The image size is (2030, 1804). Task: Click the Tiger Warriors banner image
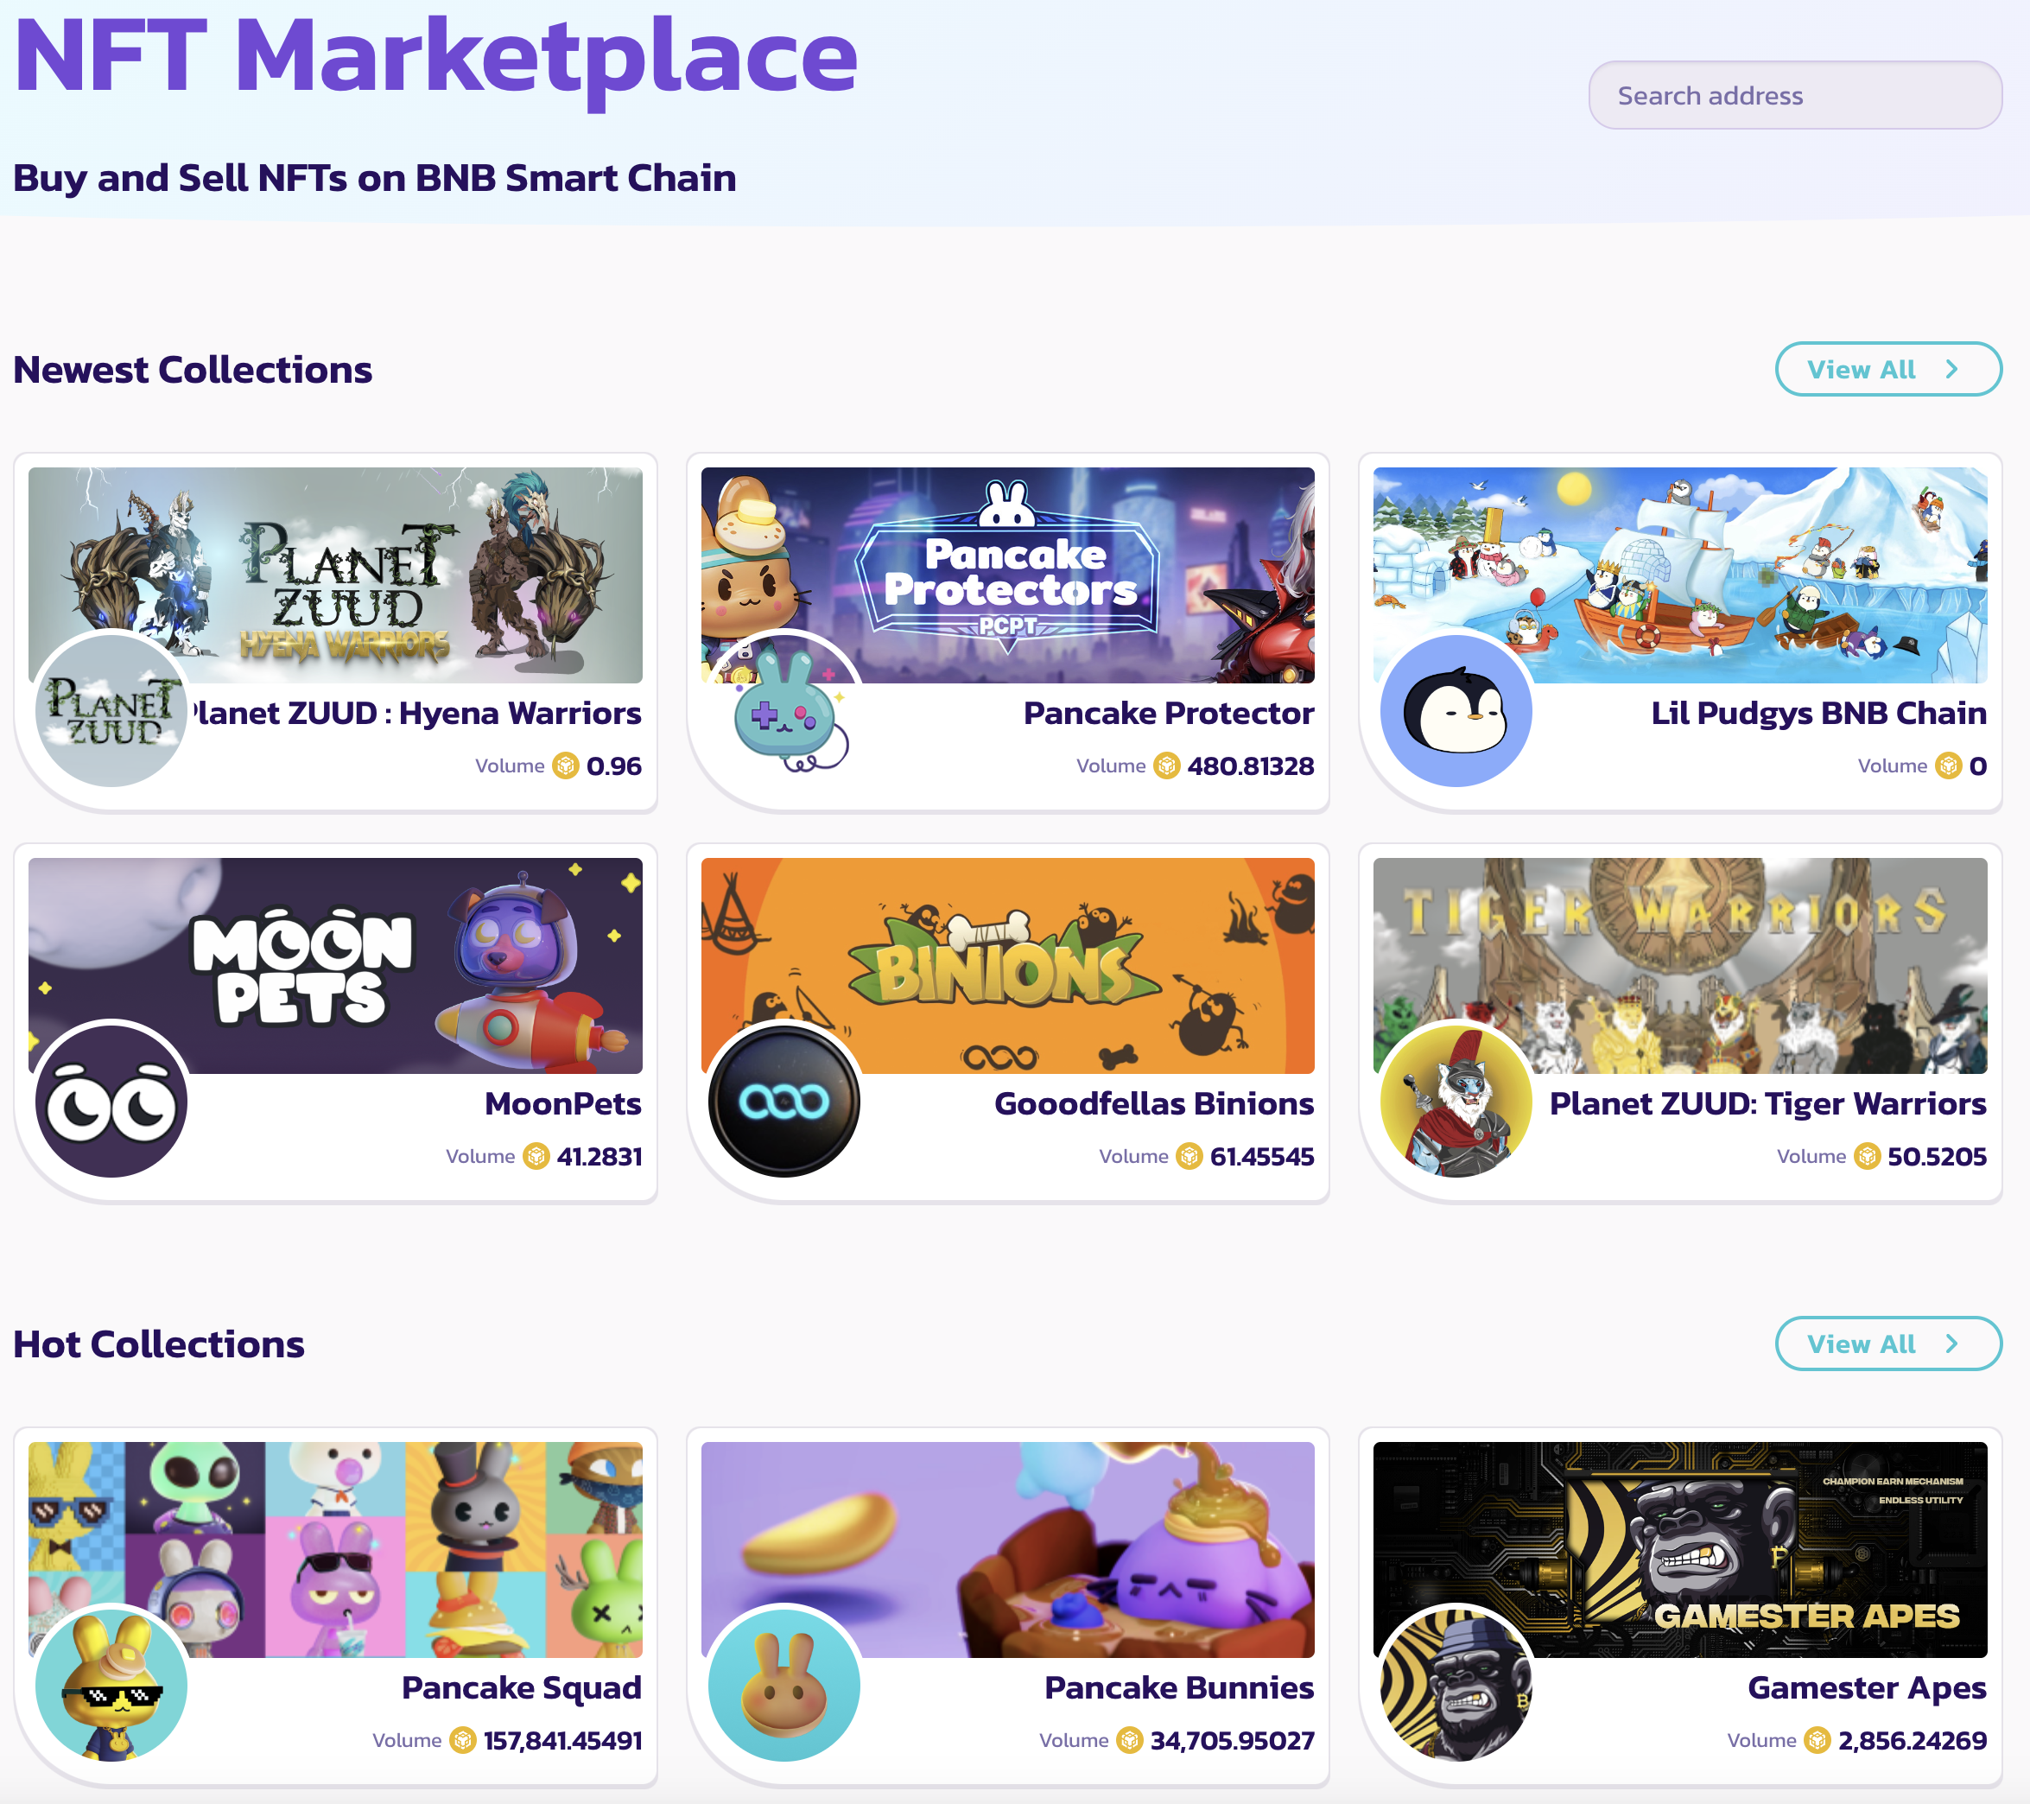pyautogui.click(x=1679, y=966)
